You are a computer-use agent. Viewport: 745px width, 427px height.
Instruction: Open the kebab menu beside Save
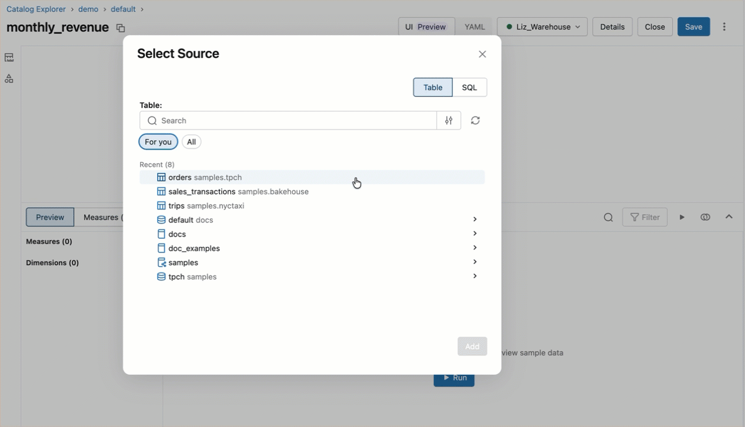point(724,27)
